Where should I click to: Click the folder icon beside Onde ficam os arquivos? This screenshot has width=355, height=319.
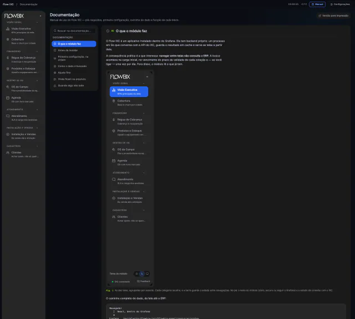click(55, 79)
